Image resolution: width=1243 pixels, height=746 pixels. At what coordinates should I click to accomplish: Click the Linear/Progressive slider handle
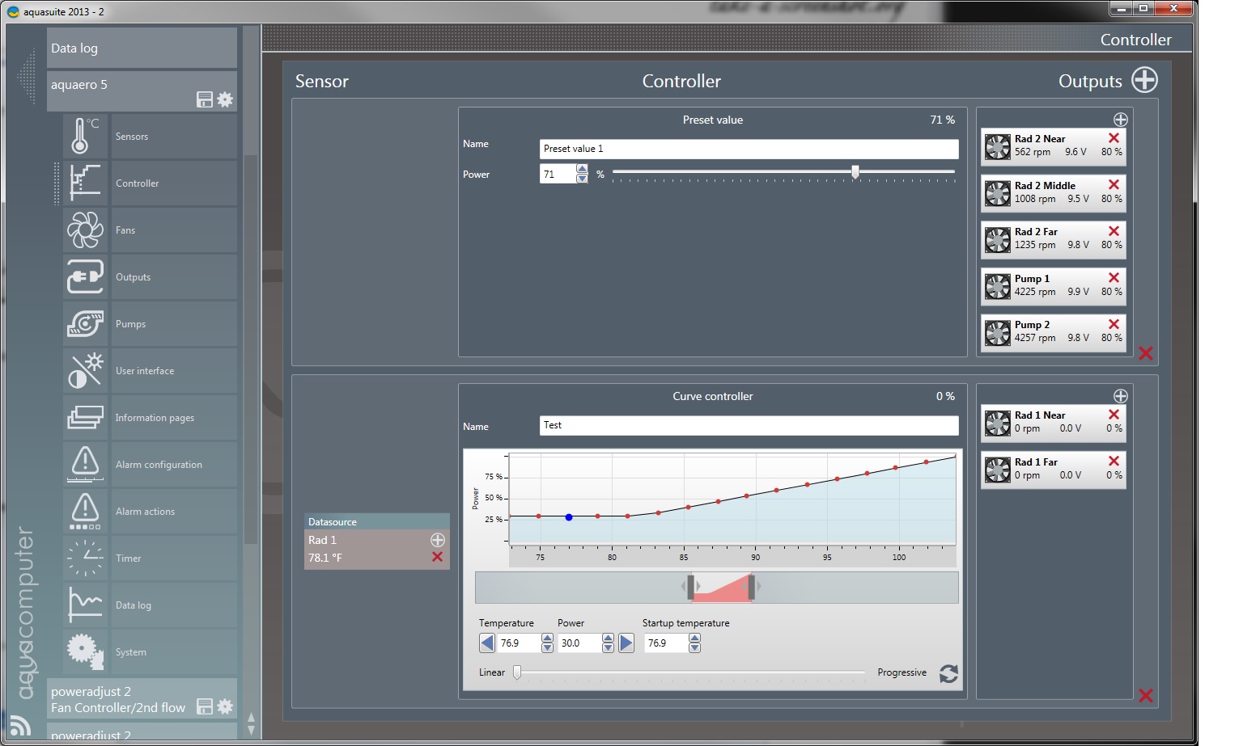pyautogui.click(x=517, y=672)
